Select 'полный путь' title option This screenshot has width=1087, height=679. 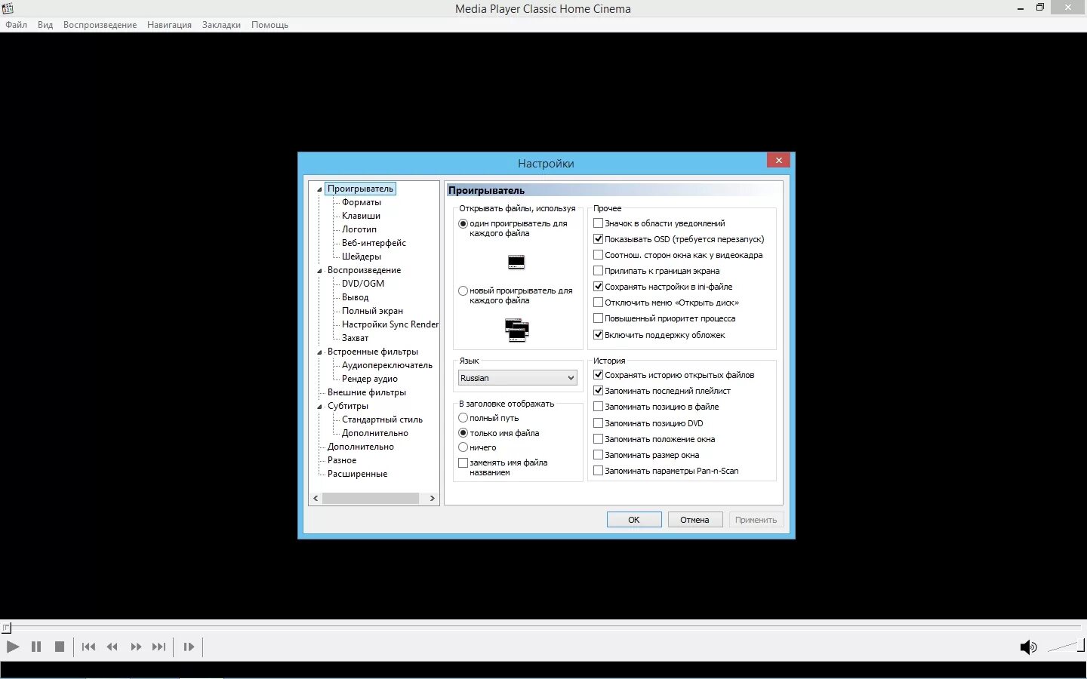pyautogui.click(x=463, y=418)
